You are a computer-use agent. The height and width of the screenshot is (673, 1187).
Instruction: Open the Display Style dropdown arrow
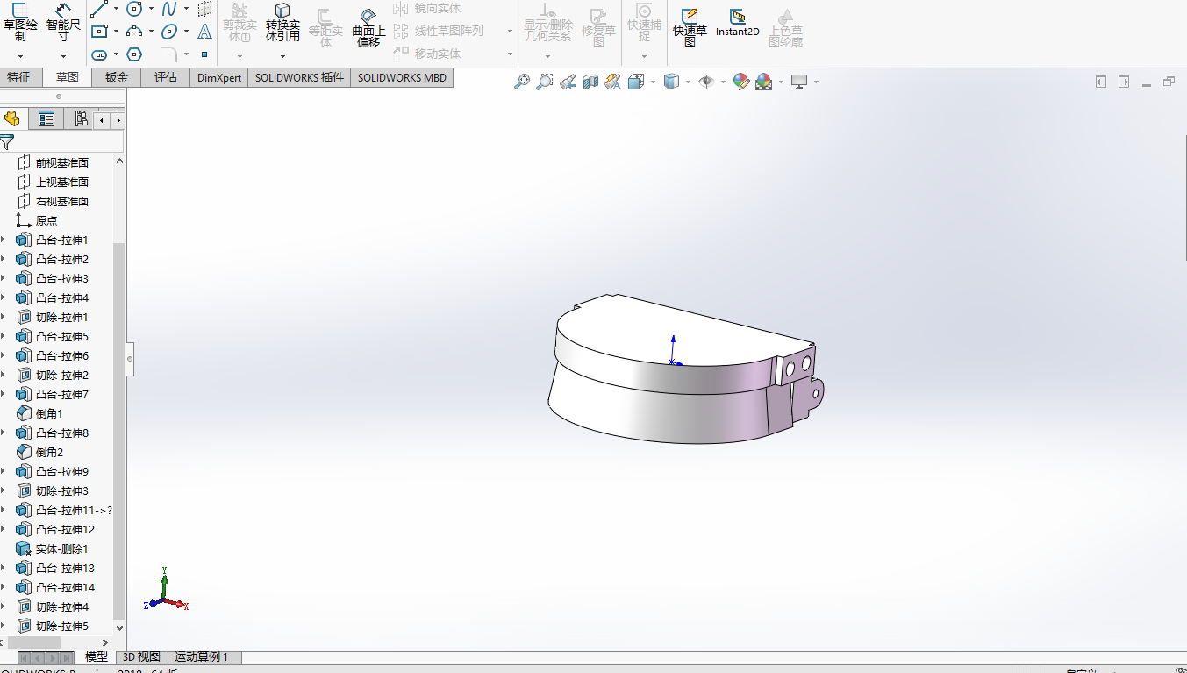coord(688,82)
